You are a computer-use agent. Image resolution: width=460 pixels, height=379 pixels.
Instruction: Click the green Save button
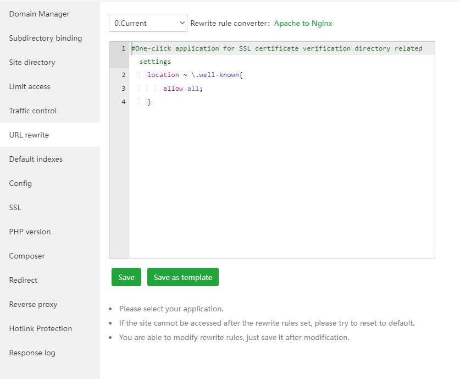coord(126,277)
